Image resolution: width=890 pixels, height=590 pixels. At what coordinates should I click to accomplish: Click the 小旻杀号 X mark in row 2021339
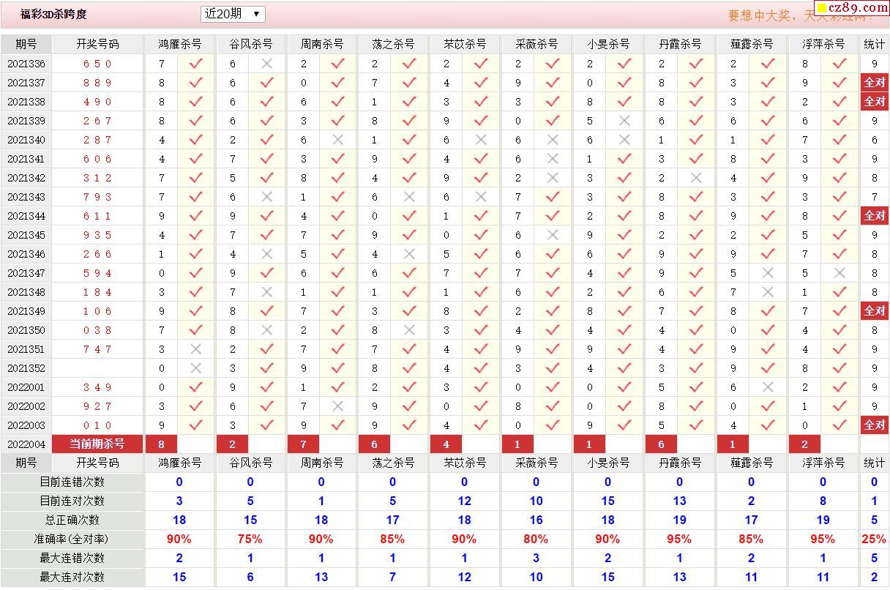(624, 121)
